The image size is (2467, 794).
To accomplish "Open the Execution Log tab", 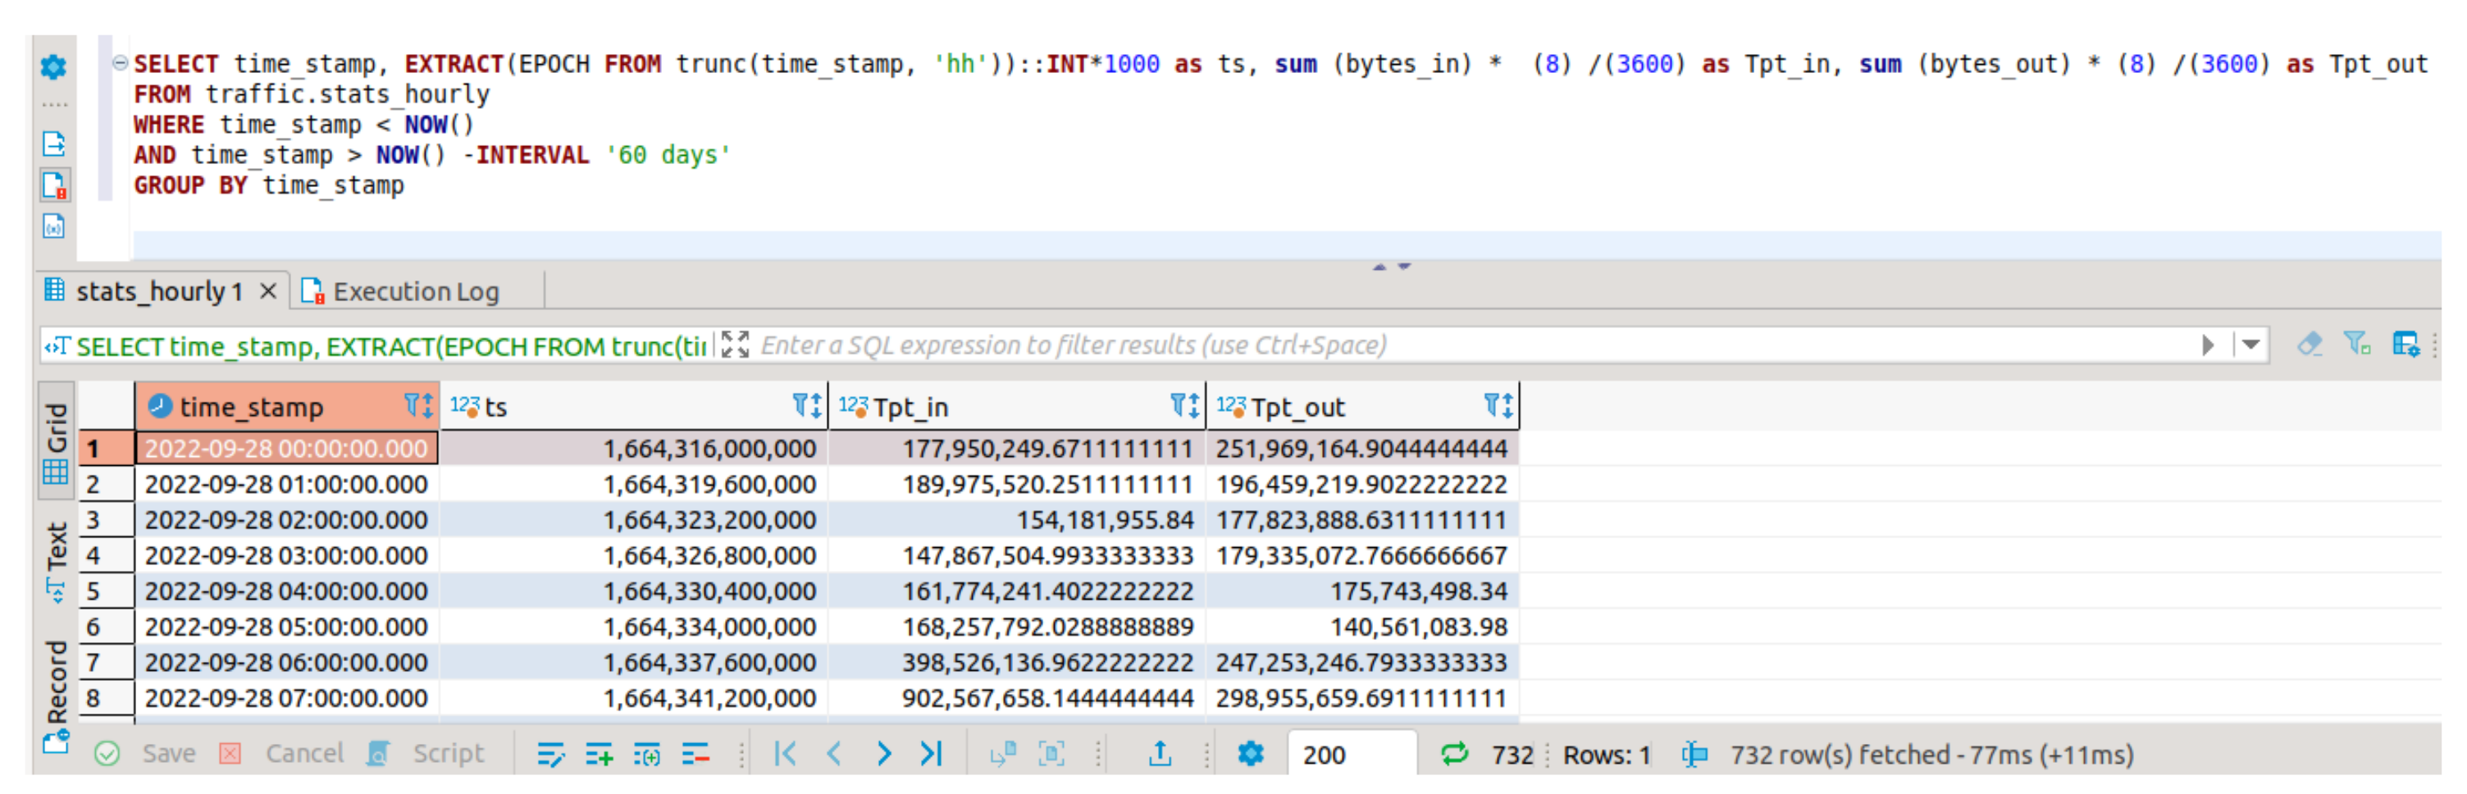I will coord(400,290).
